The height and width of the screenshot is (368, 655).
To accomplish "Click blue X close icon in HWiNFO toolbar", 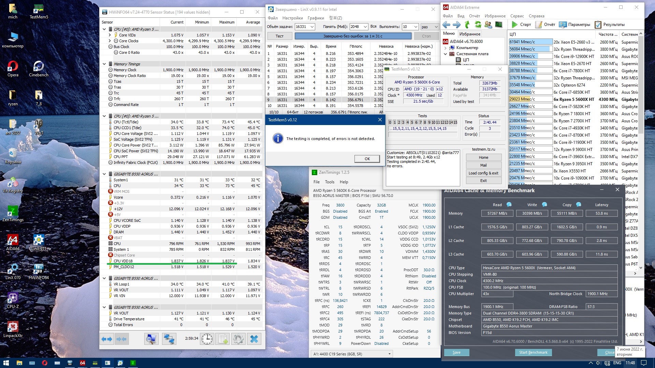I will click(254, 339).
